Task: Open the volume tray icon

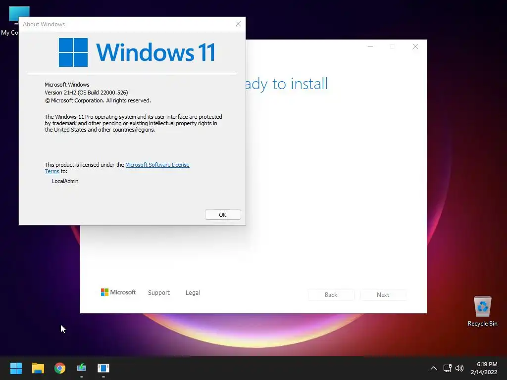Action: [459, 368]
